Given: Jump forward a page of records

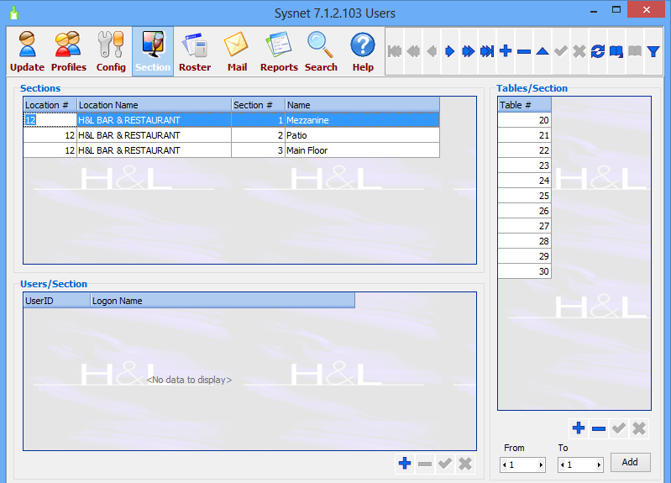Looking at the screenshot, I should (x=468, y=51).
